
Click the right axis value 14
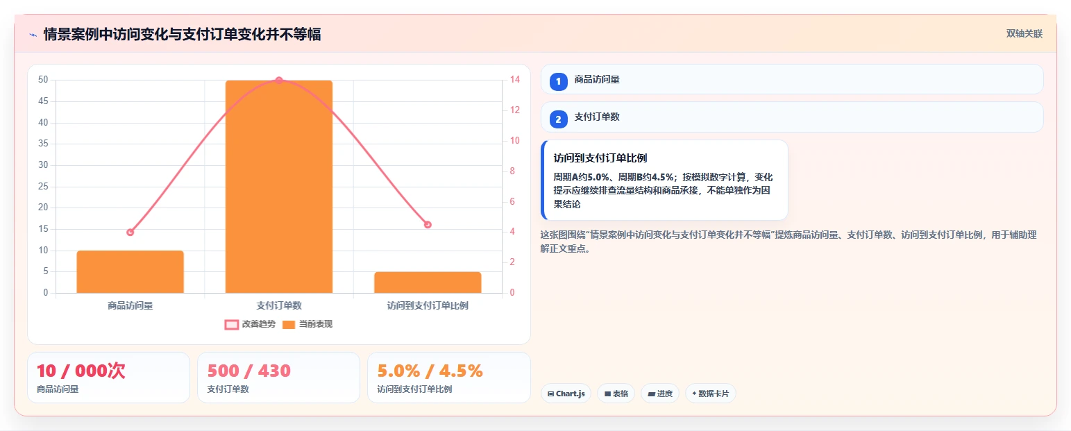point(514,80)
